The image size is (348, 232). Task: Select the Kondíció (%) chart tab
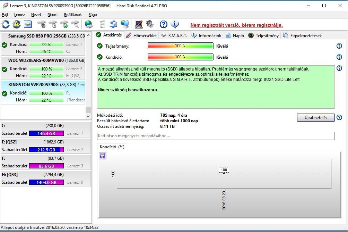click(112, 147)
